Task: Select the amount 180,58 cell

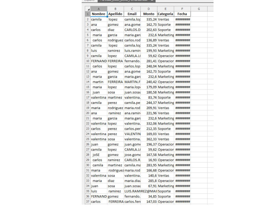Action: tap(149, 92)
